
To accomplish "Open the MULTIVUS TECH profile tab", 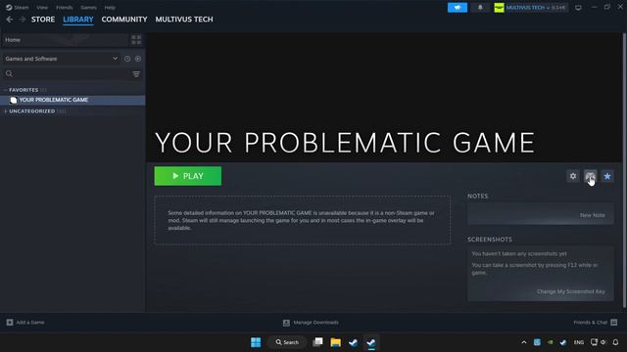I will point(184,20).
